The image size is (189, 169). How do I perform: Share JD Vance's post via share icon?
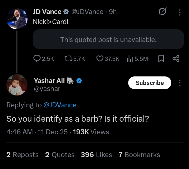[176, 58]
